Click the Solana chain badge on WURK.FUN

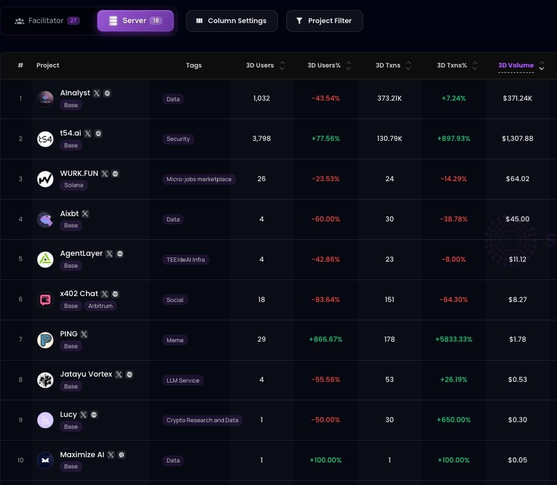tap(73, 185)
